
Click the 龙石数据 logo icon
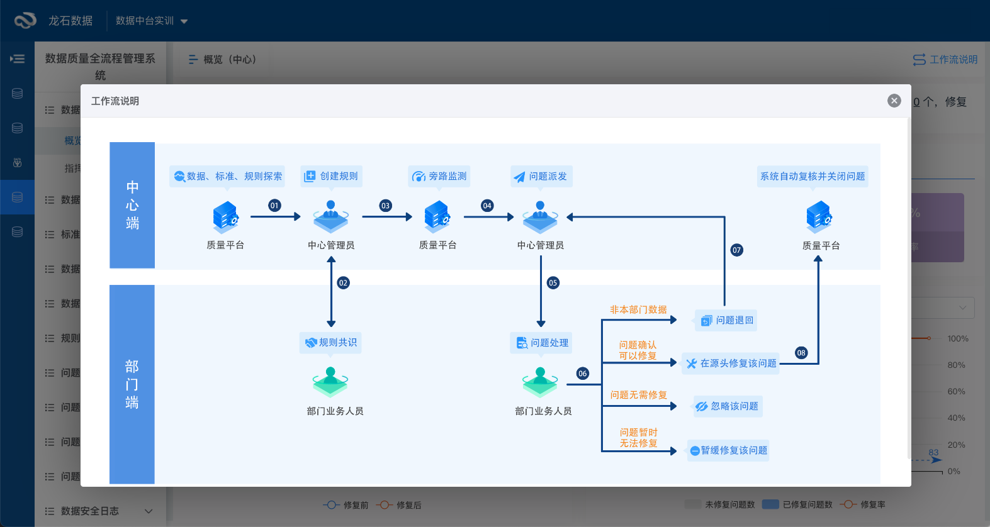25,21
